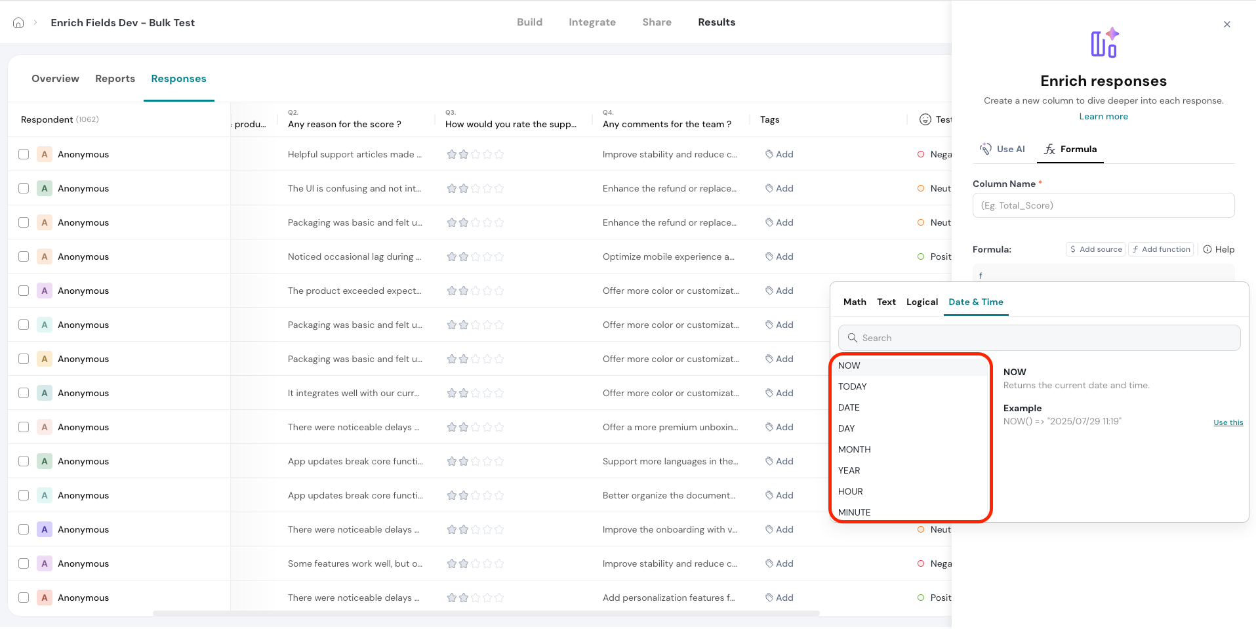Viewport: 1256px width, 629px height.
Task: Add a tag to the first response
Action: [779, 154]
